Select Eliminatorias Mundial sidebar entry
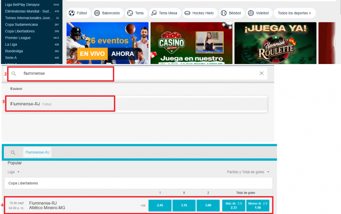 (32, 11)
